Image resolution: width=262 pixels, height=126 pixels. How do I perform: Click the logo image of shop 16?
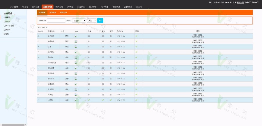[76, 68]
